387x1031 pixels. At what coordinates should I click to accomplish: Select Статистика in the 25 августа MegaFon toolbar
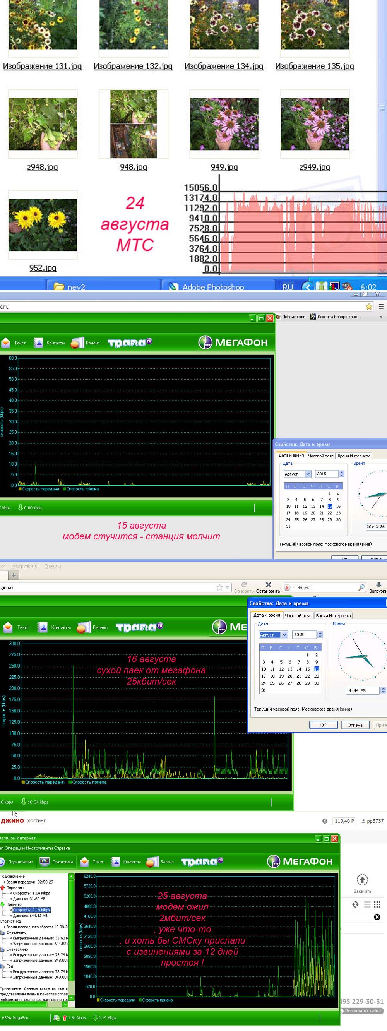click(x=57, y=862)
